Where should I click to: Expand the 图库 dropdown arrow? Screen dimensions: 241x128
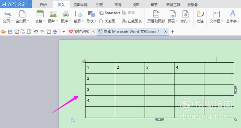point(70,21)
